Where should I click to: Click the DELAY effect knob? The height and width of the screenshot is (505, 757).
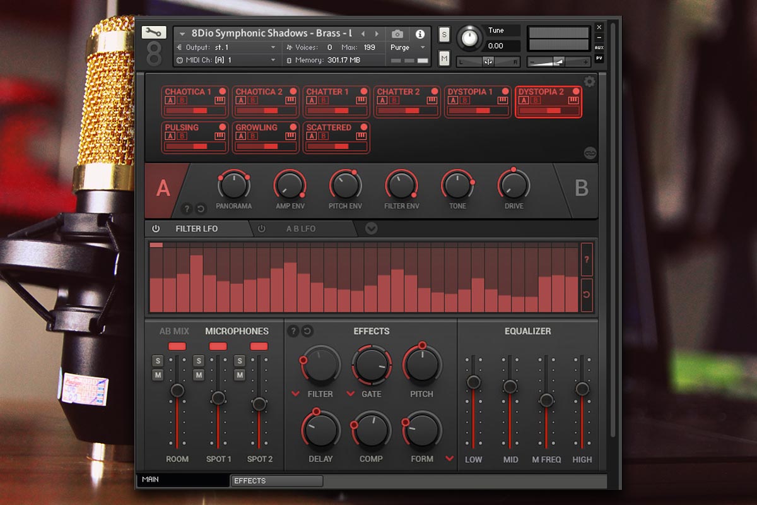click(x=321, y=430)
